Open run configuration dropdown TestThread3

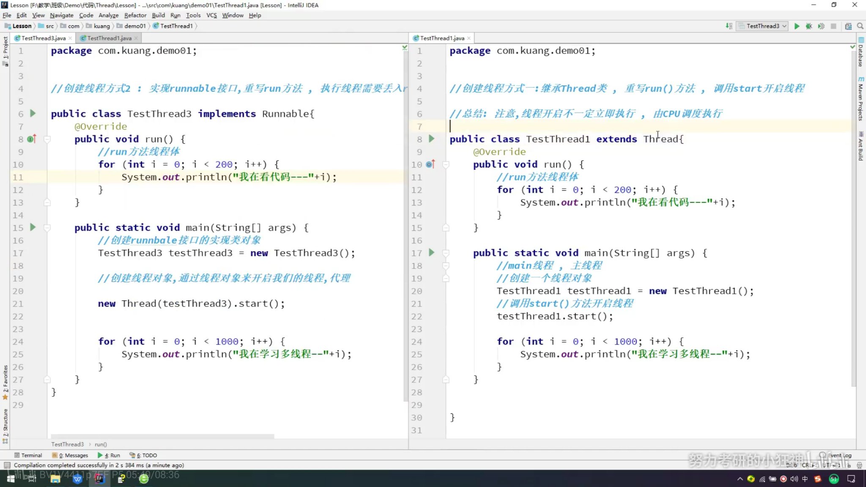click(x=762, y=26)
